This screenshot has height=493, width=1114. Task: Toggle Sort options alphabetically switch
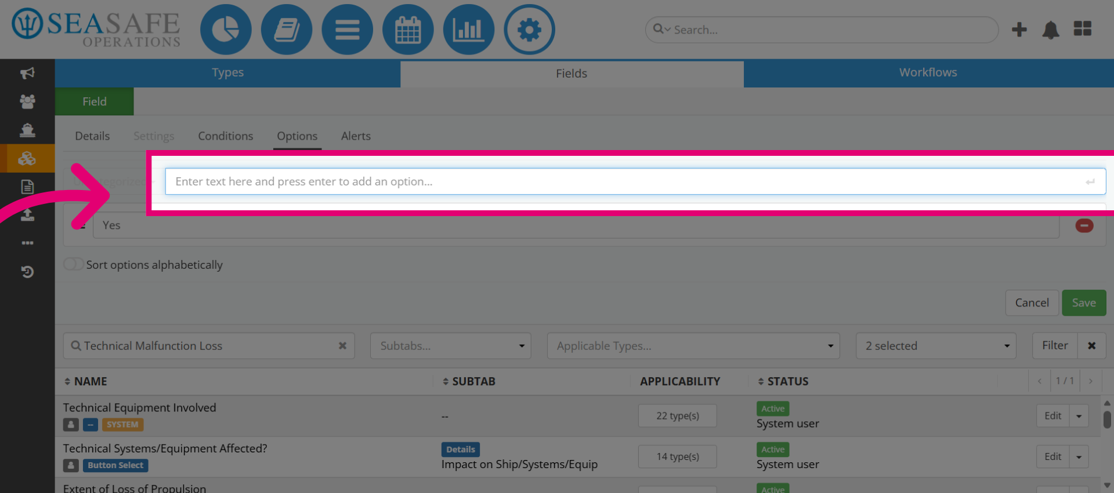point(73,264)
